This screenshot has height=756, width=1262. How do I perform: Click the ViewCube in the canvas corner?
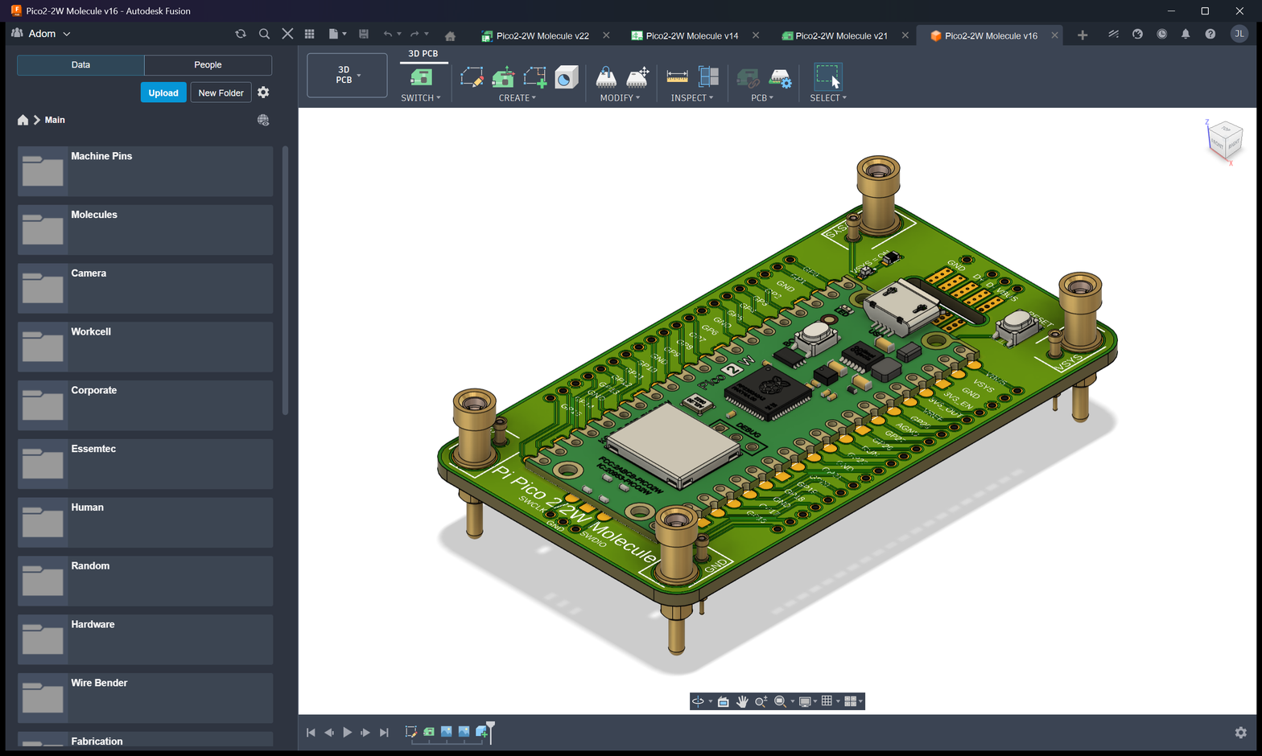pyautogui.click(x=1225, y=140)
